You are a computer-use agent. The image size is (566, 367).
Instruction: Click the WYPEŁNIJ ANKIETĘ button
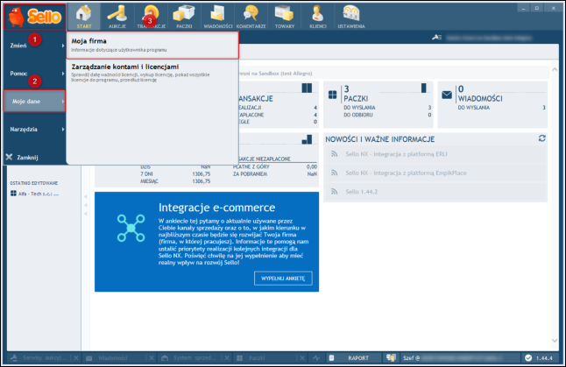point(283,279)
